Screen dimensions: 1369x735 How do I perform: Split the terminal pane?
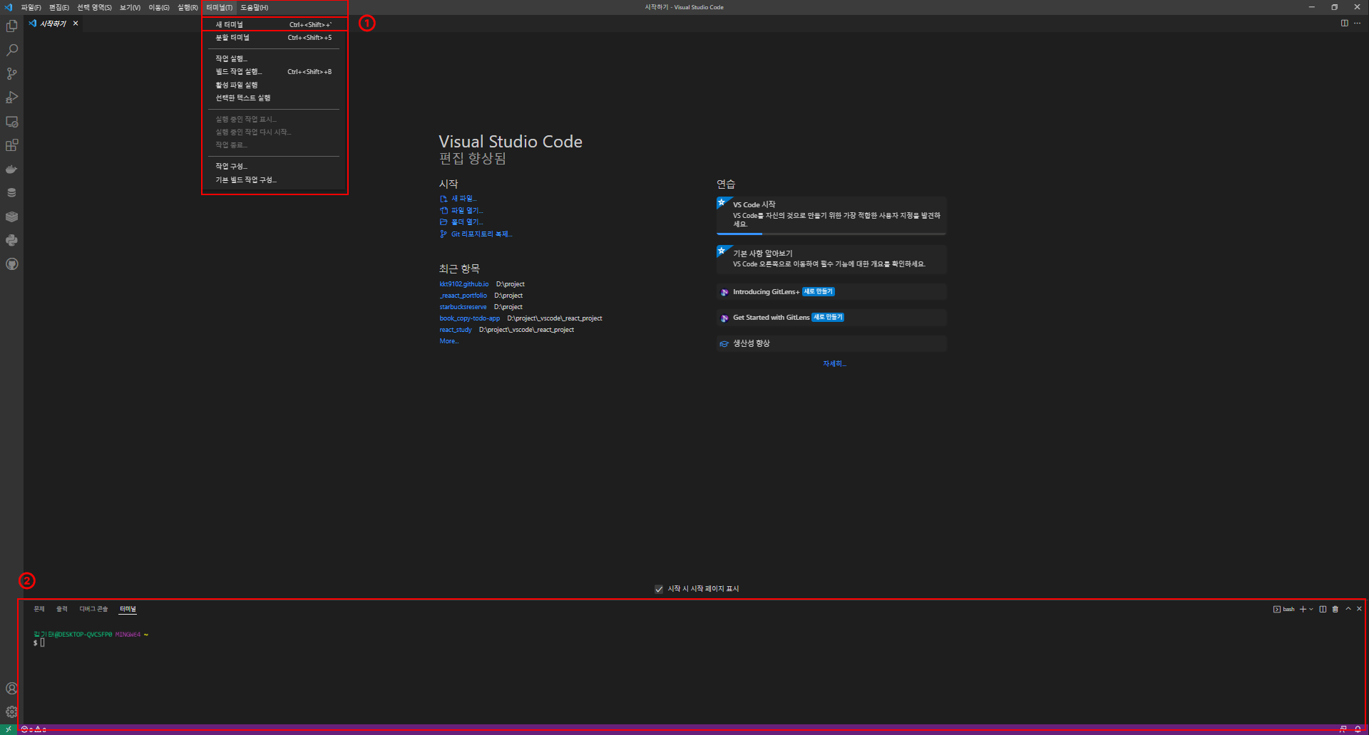coord(1323,609)
